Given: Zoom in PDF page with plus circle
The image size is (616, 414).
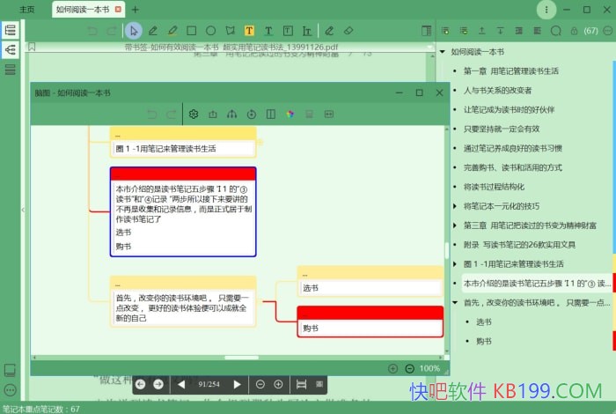Looking at the screenshot, I should 278,384.
